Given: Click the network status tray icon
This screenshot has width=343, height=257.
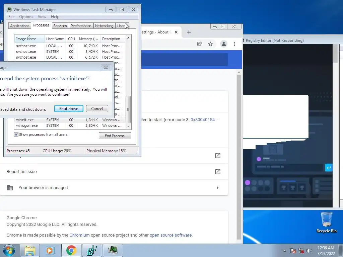Looking at the screenshot, I should tap(301, 251).
